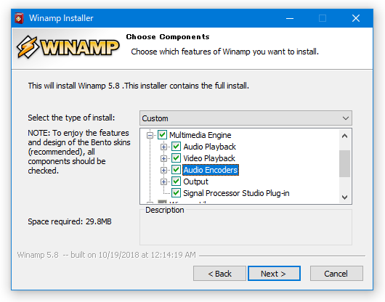Click the component list scroll down arrow
The image size is (385, 302).
tap(345, 197)
